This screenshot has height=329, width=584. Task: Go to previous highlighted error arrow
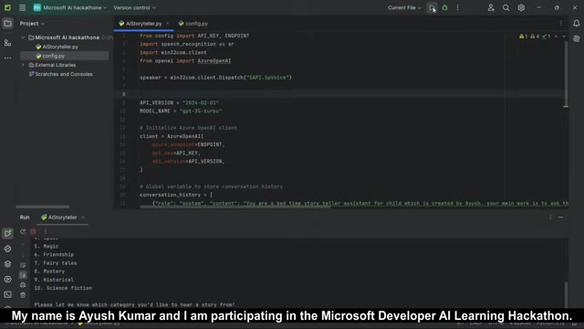pyautogui.click(x=556, y=37)
